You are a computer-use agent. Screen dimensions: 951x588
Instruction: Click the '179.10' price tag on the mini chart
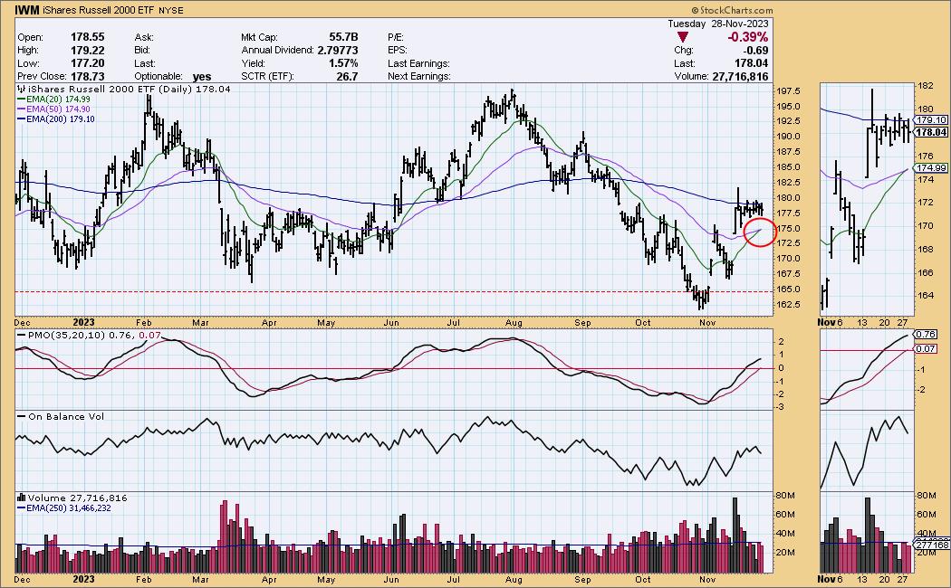pos(932,120)
